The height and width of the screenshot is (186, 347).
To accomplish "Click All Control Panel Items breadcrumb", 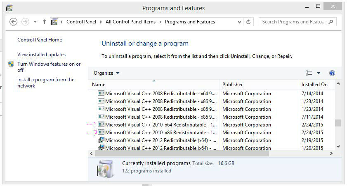I will point(130,22).
